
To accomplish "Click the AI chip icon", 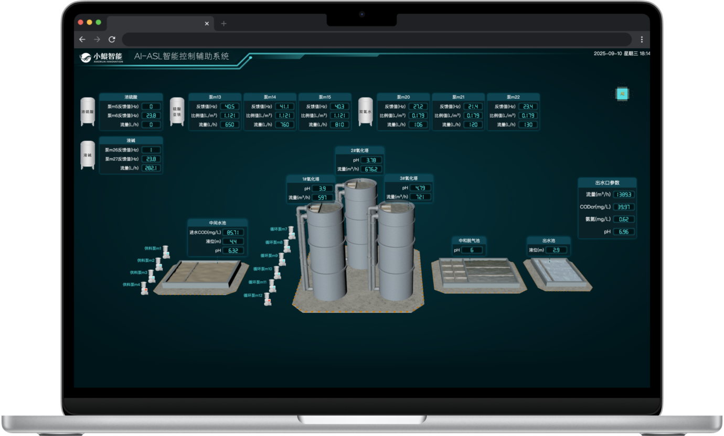I will coord(622,94).
